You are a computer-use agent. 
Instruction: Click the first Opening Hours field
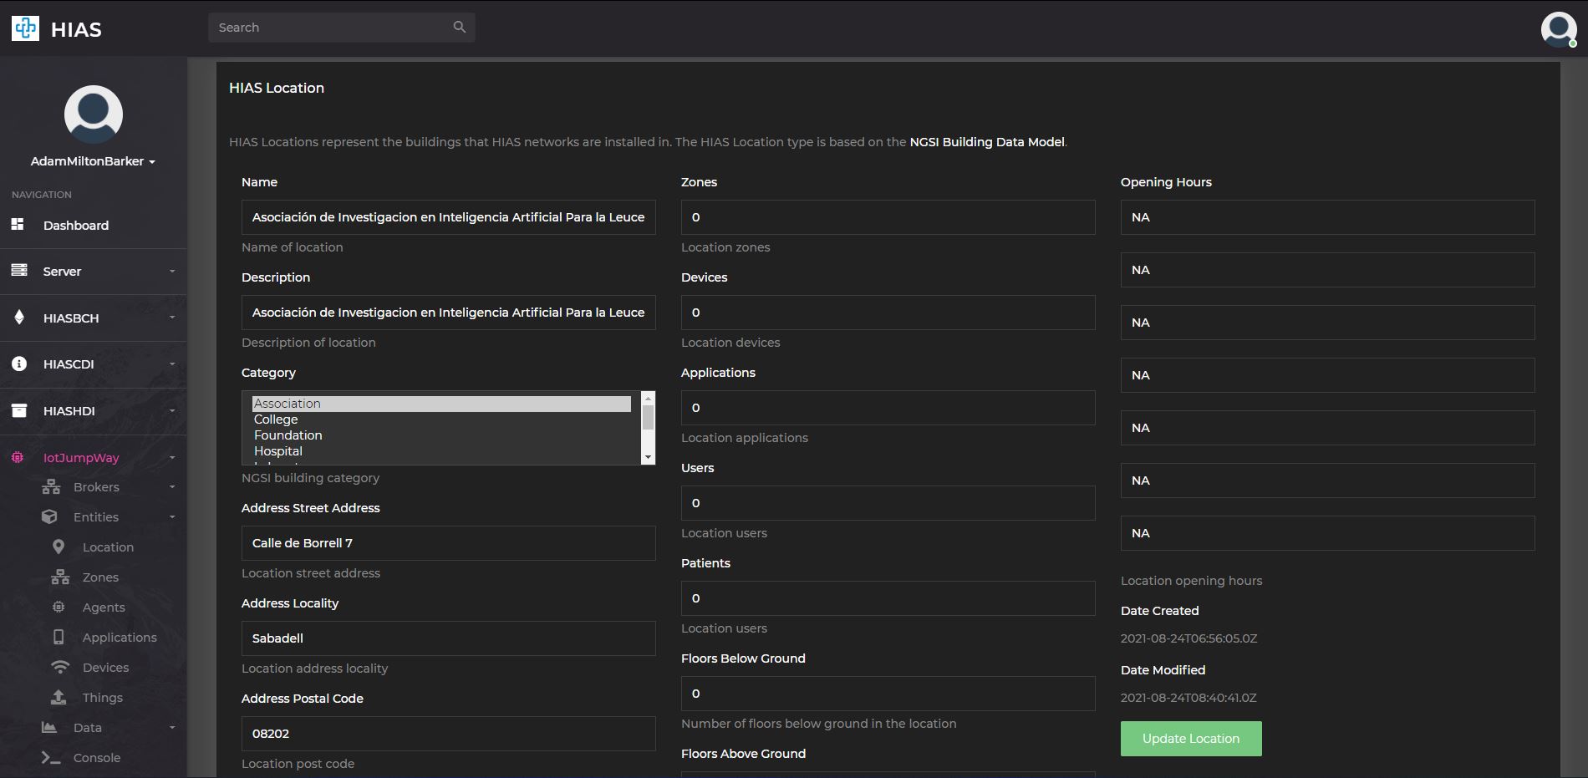[x=1328, y=217]
